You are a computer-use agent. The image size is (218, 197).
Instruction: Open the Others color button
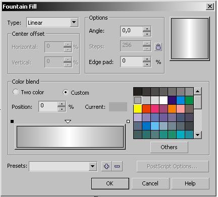coord(169,147)
